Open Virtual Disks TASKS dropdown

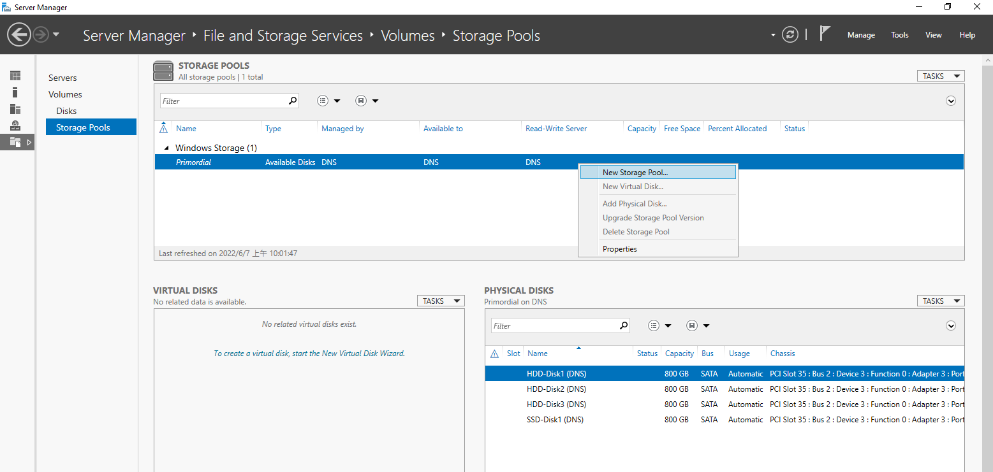point(441,301)
